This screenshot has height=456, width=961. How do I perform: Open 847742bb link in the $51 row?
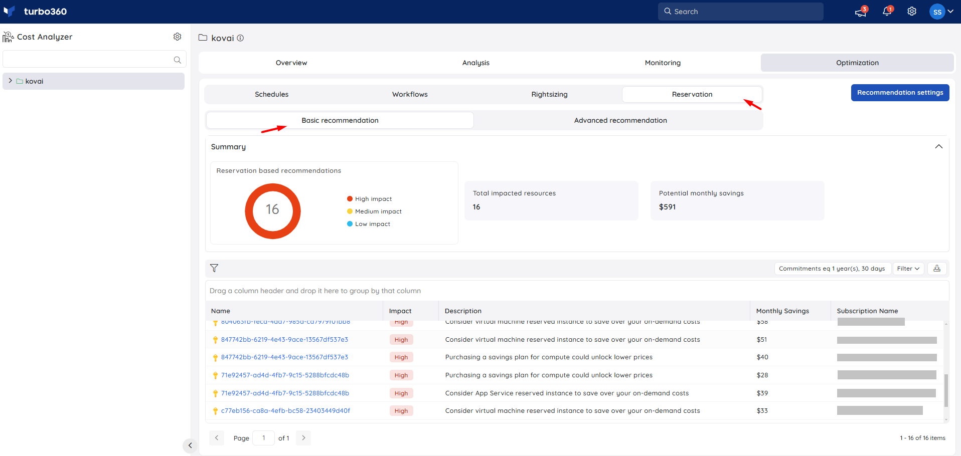pos(284,339)
